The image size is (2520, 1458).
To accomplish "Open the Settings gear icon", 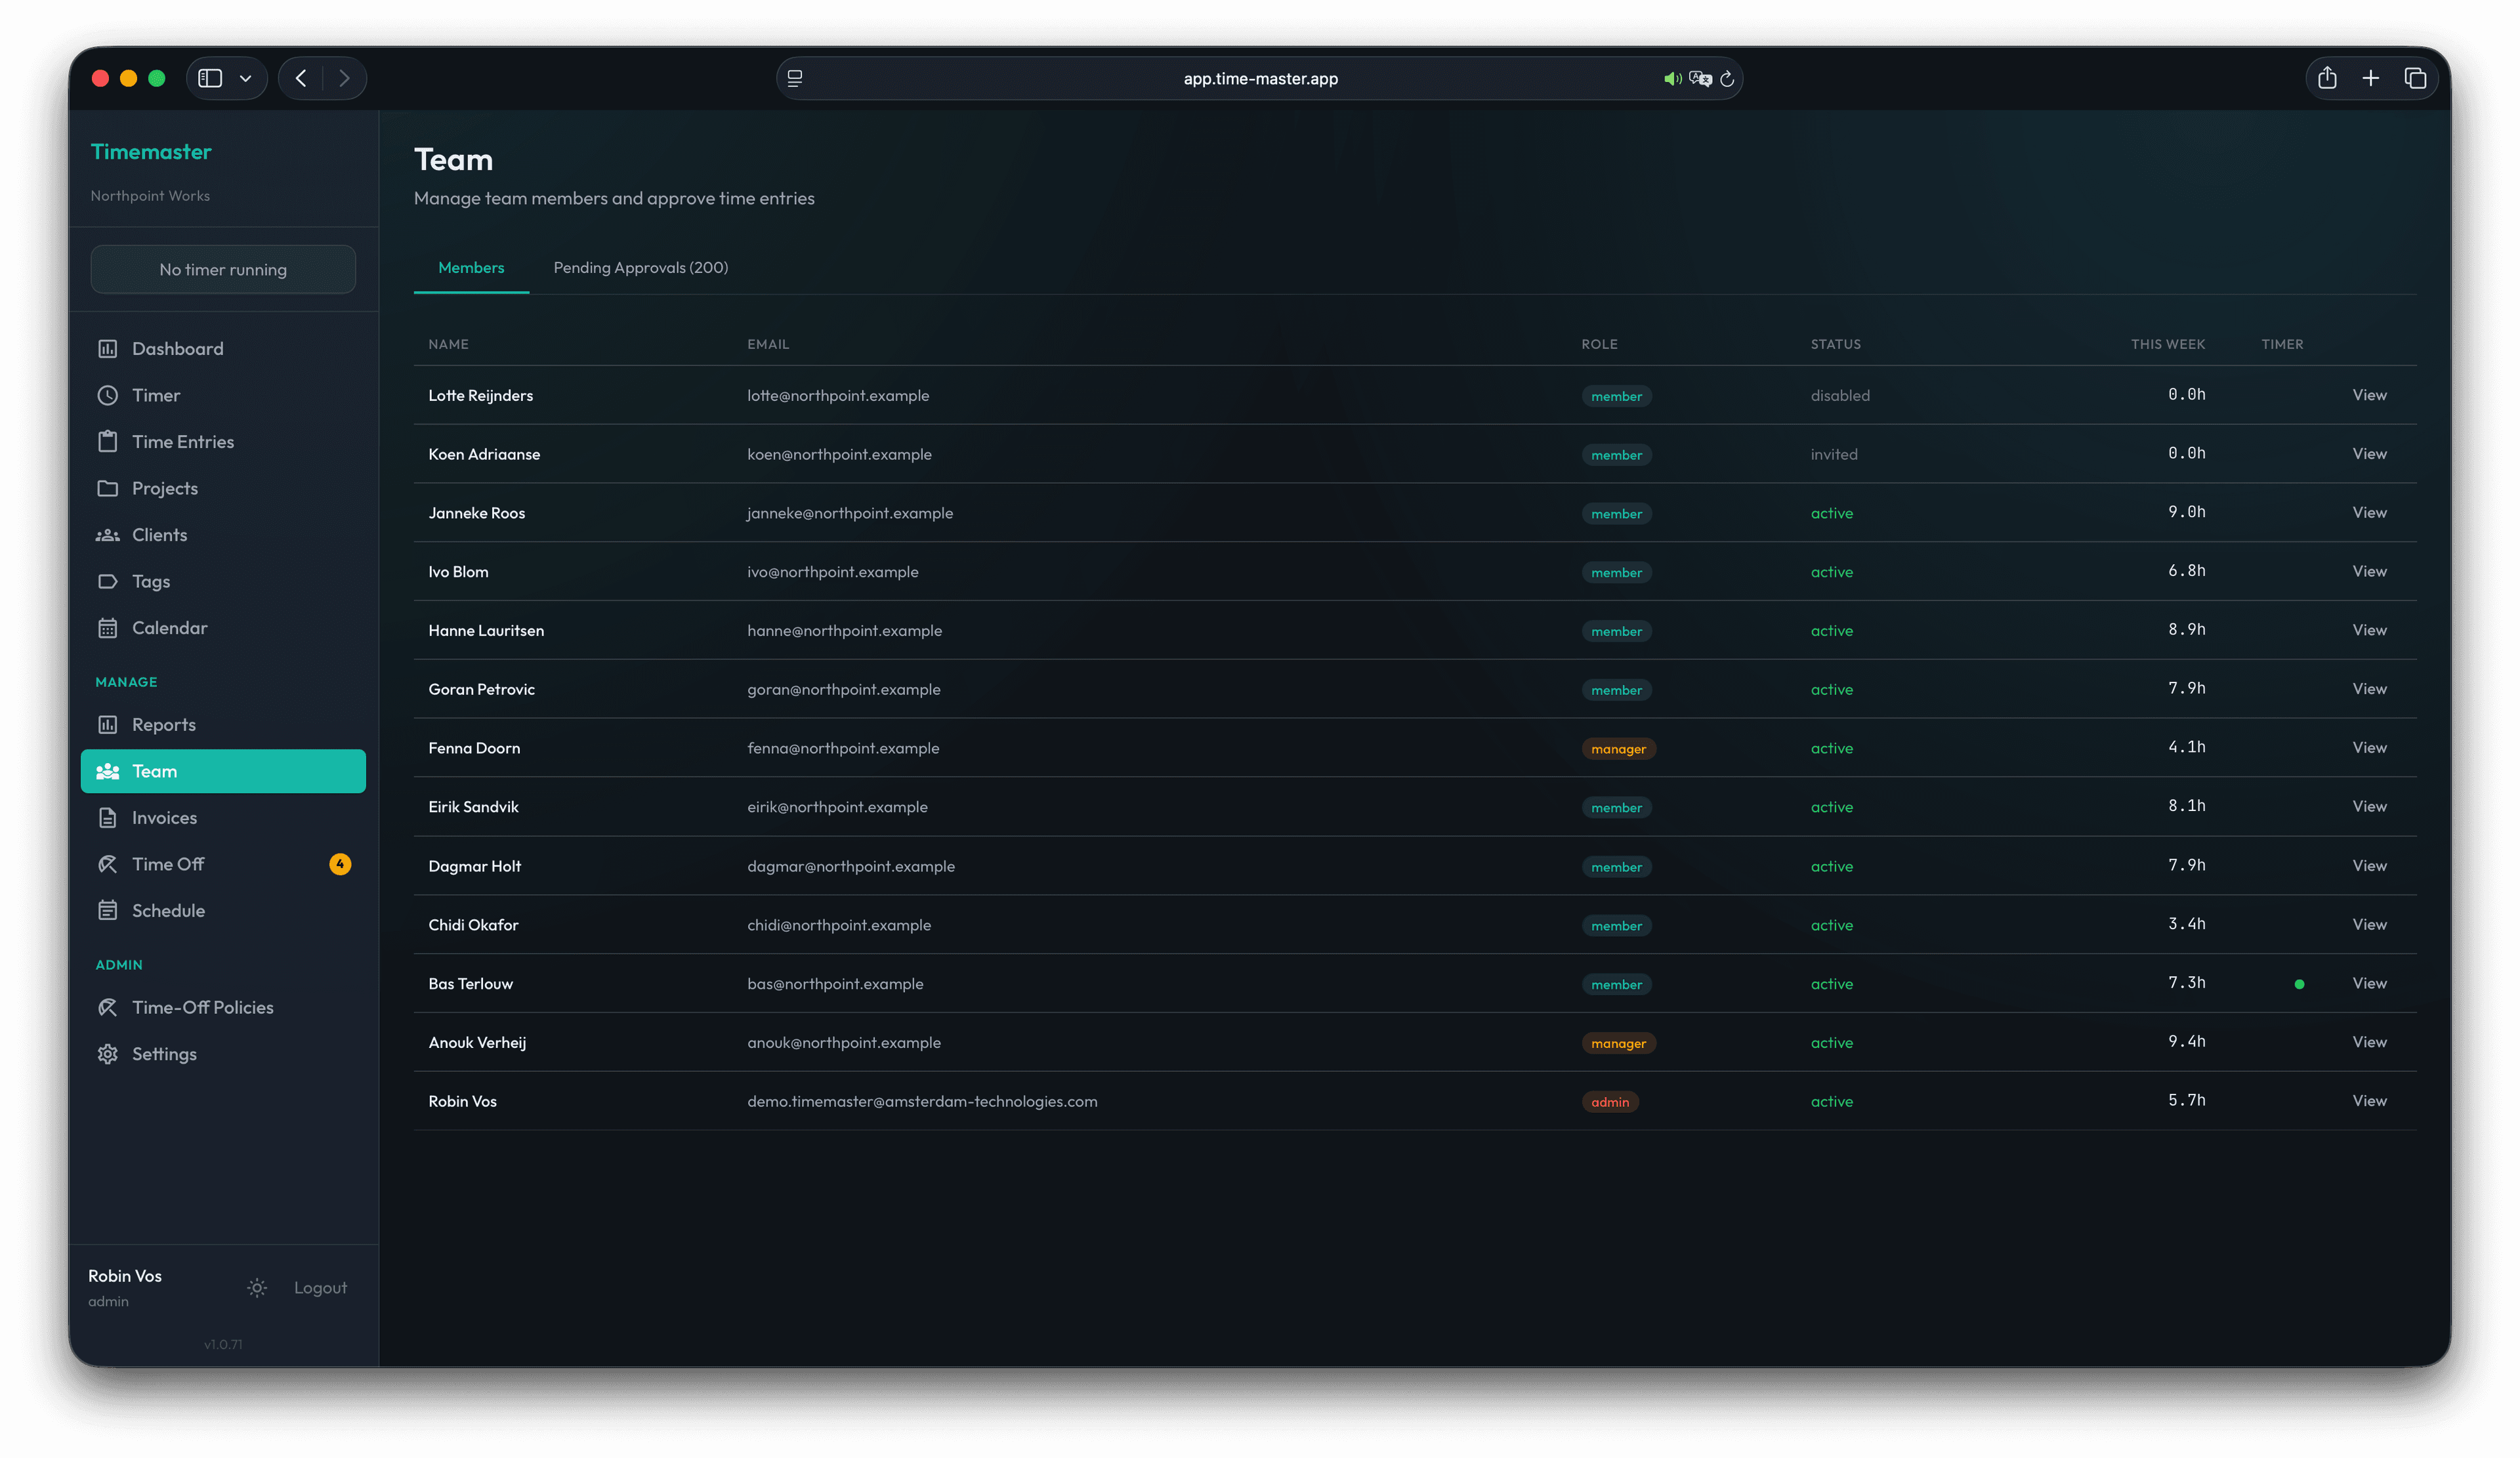I will pos(107,1054).
